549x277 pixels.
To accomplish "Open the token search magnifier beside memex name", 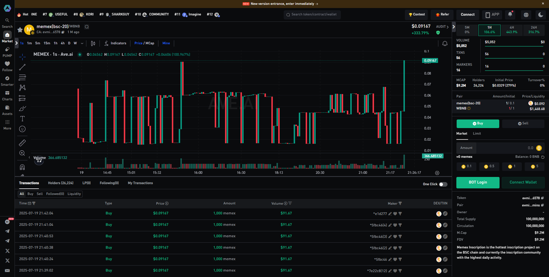I will coord(87,27).
